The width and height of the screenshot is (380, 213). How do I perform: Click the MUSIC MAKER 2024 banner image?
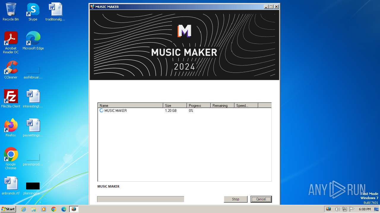pos(184,45)
